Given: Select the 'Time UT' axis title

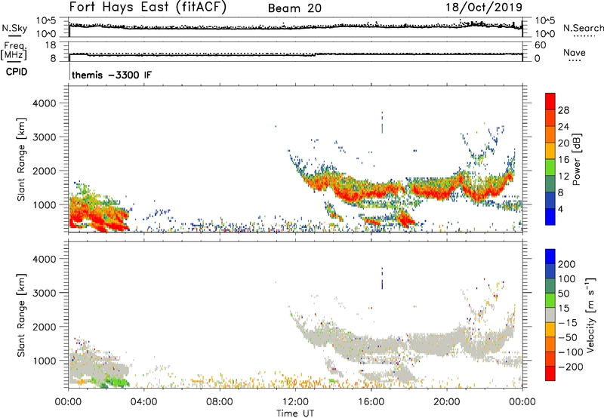Looking at the screenshot, I should tap(295, 413).
